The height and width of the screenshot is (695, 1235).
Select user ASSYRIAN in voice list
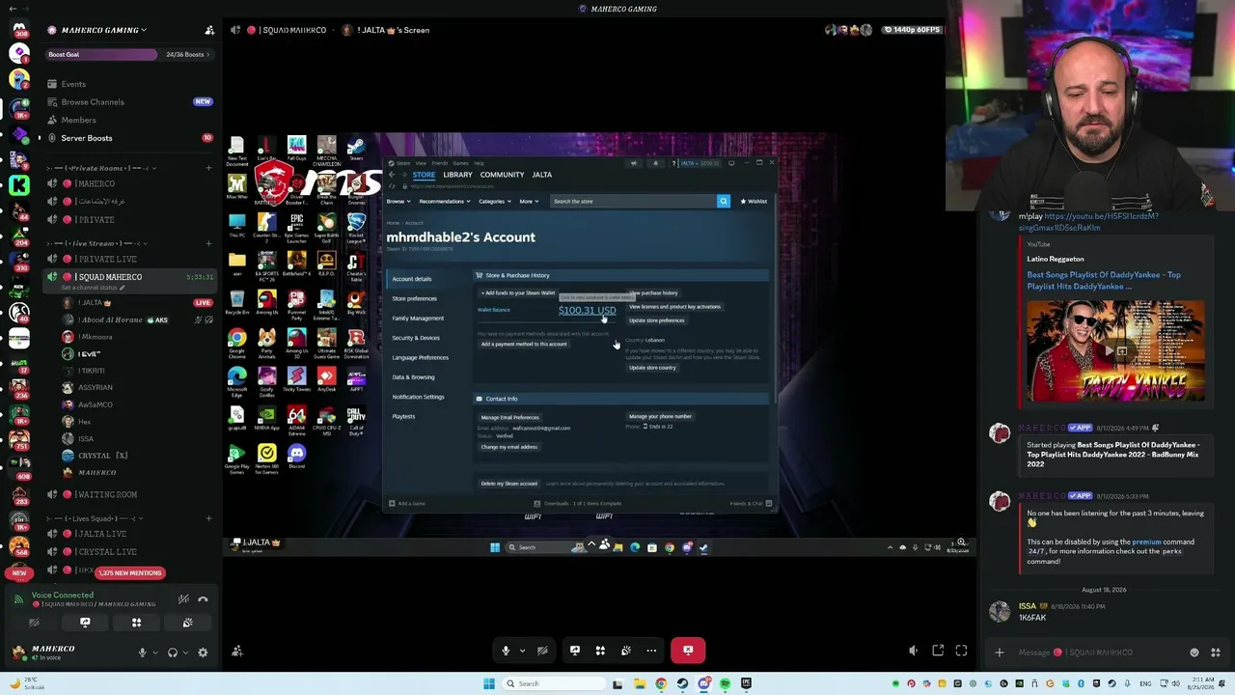[96, 388]
